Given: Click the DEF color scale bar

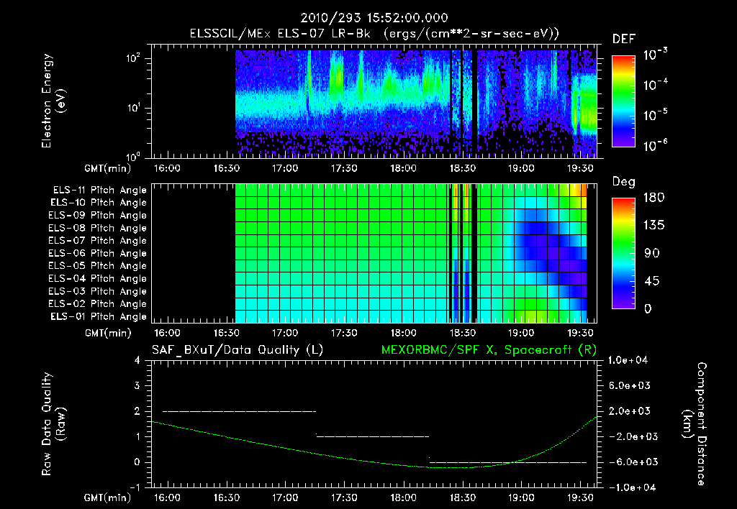Looking at the screenshot, I should point(623,101).
